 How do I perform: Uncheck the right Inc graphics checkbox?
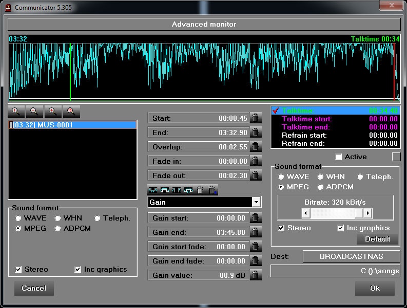[341, 228]
